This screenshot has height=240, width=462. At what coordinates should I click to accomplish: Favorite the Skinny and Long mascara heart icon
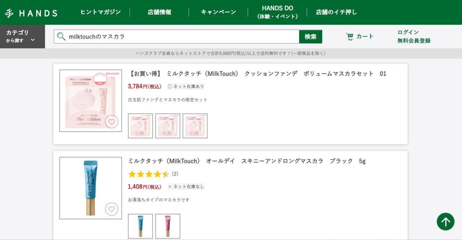[x=112, y=209]
